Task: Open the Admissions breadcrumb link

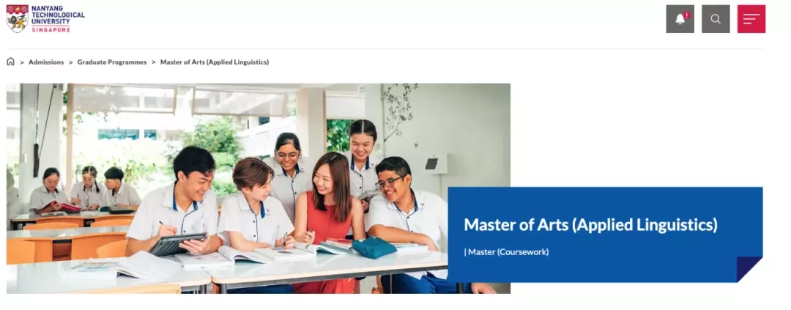Action: pos(46,62)
